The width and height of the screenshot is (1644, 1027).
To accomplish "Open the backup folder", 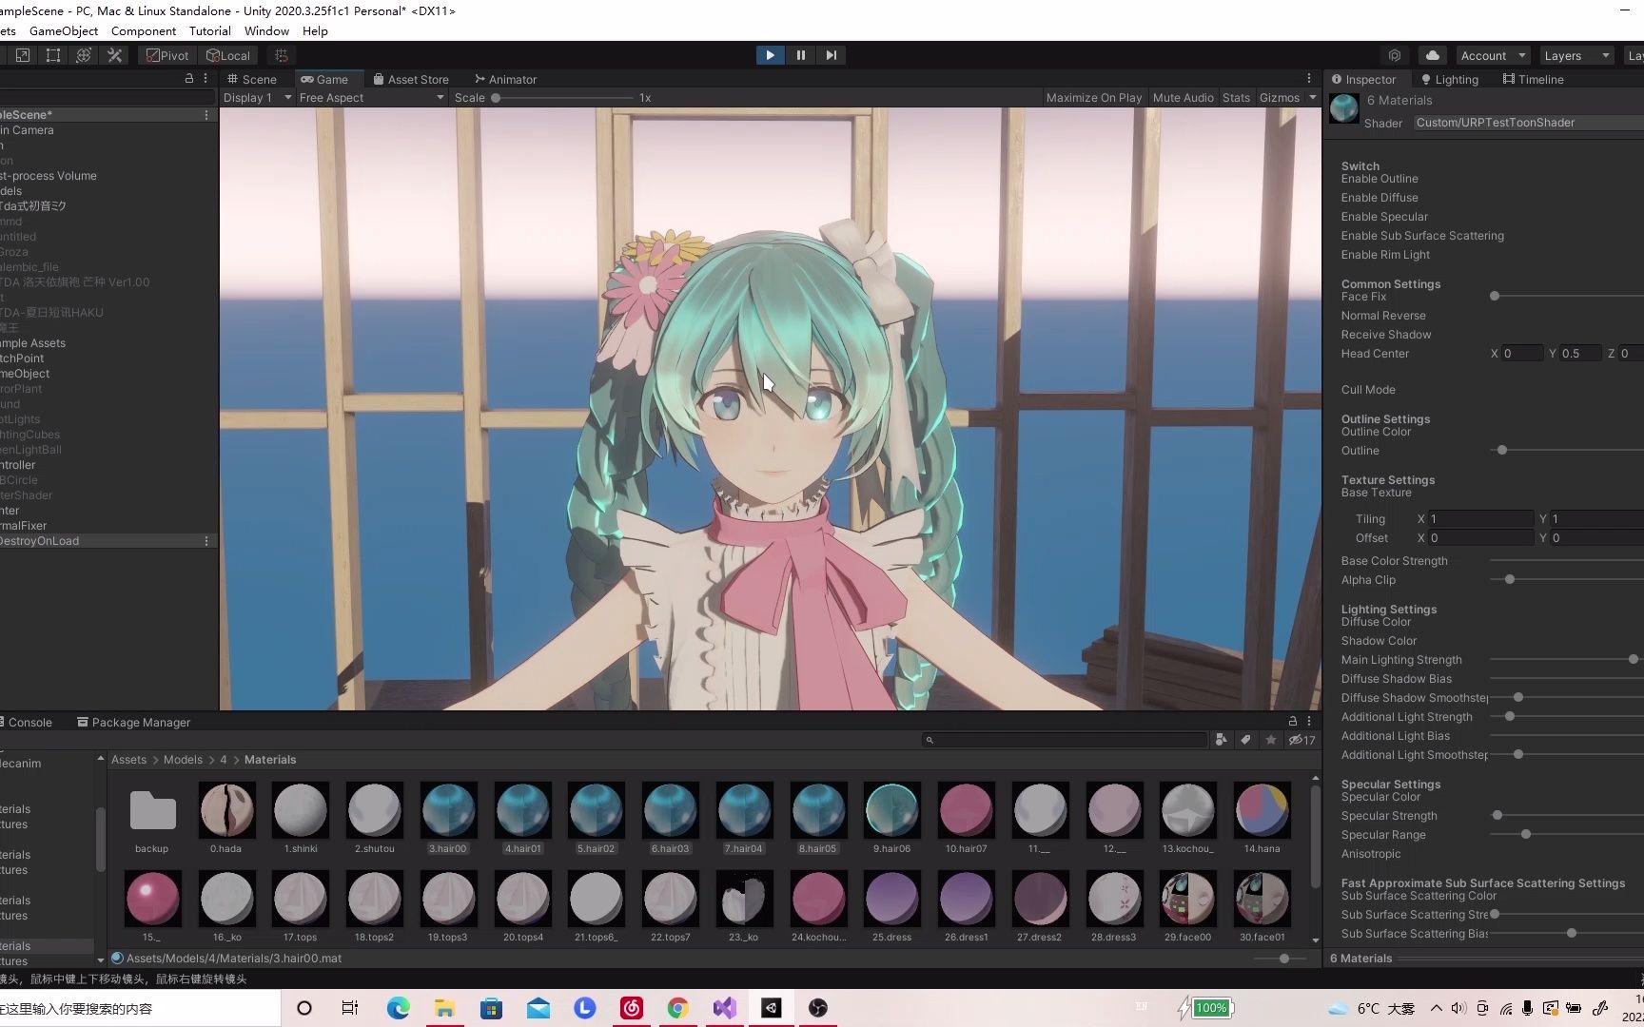I will click(x=152, y=809).
